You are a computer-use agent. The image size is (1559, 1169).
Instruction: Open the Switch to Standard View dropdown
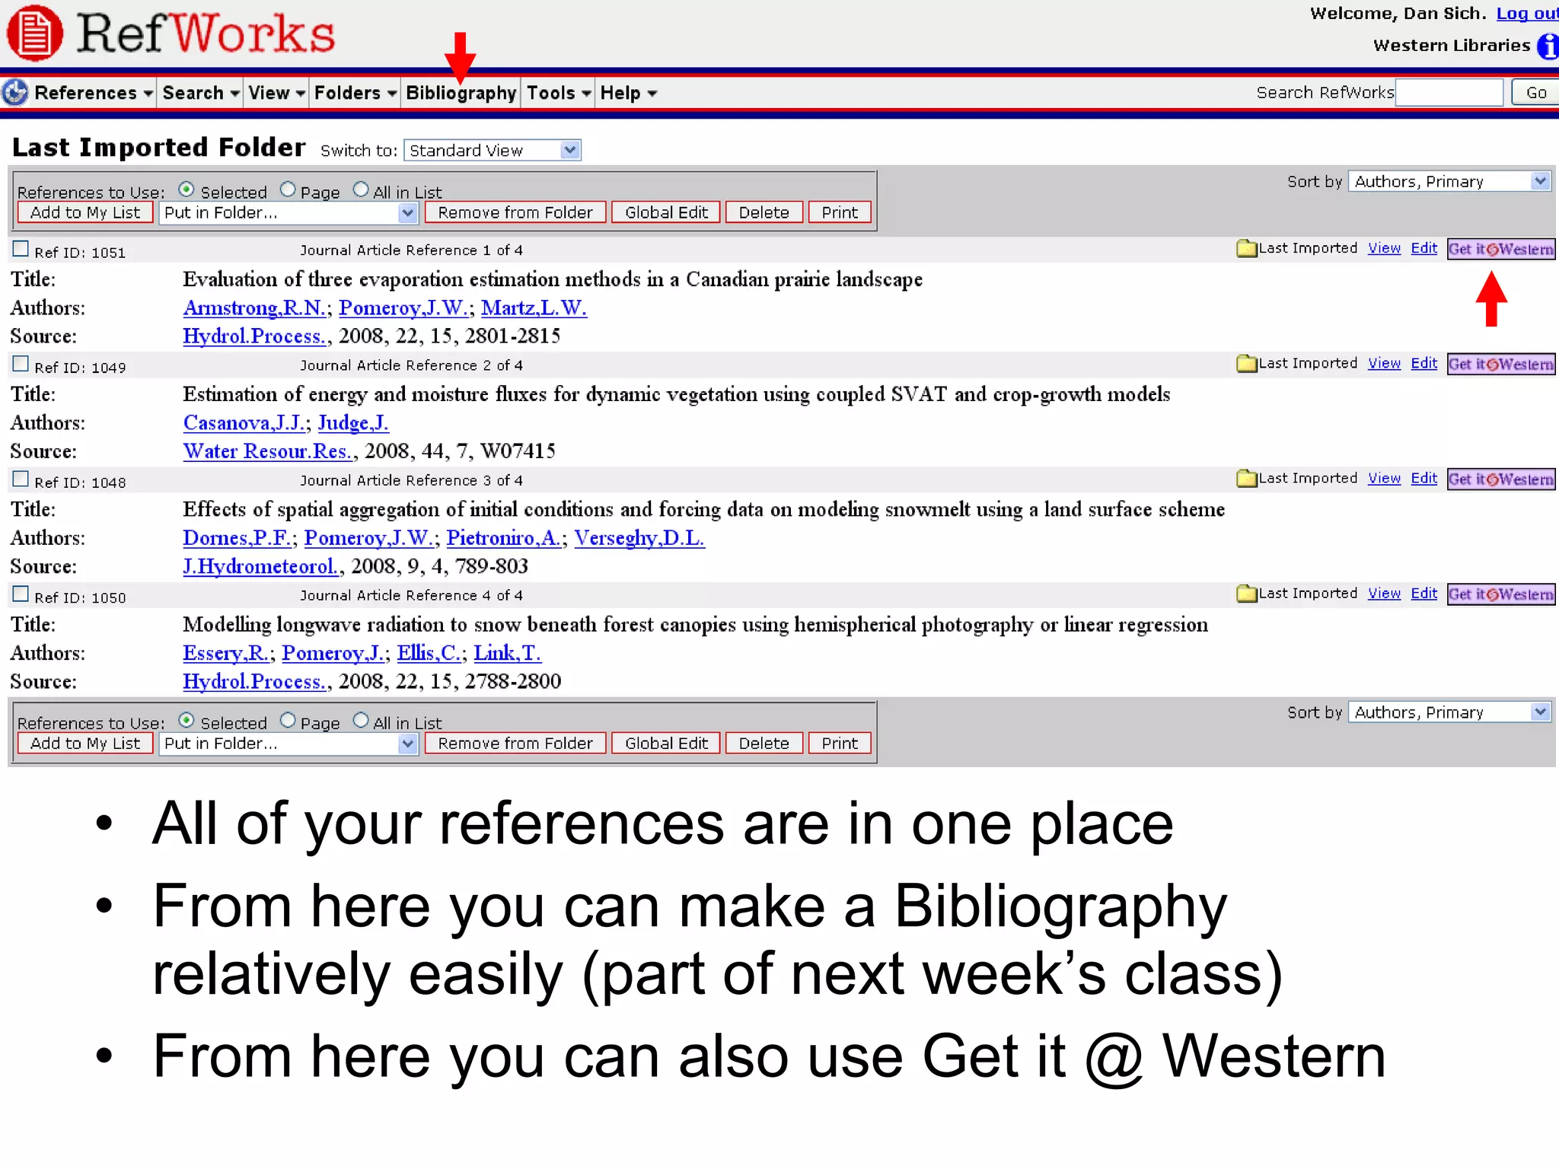click(x=493, y=150)
